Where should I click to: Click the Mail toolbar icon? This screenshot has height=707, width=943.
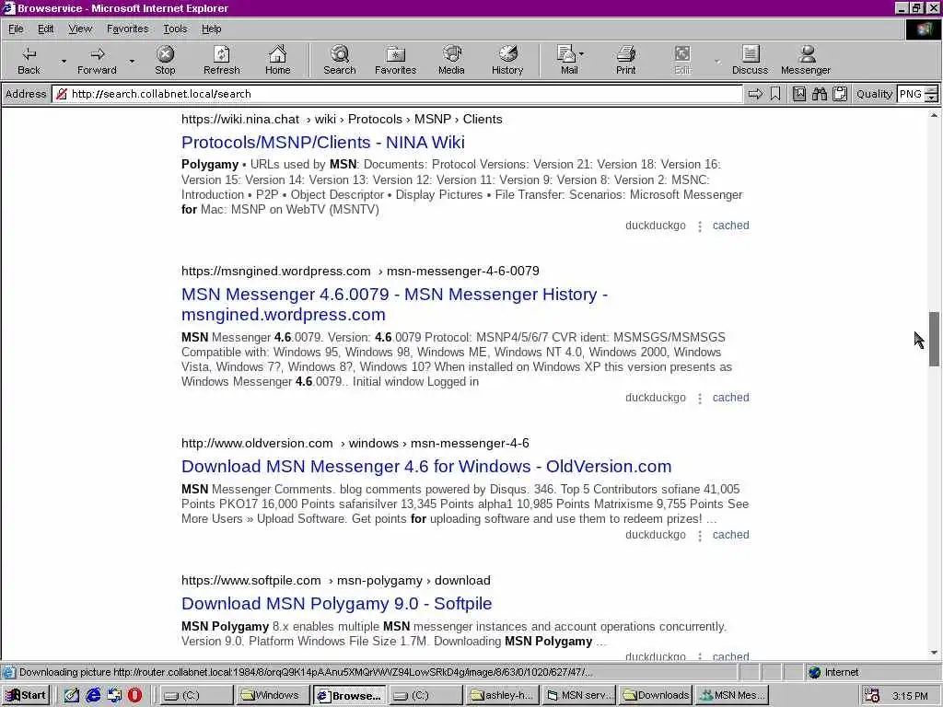(x=565, y=60)
